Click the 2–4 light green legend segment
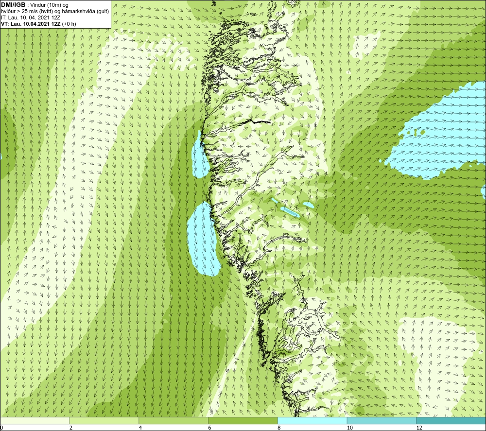The width and height of the screenshot is (486, 431). click(x=104, y=420)
